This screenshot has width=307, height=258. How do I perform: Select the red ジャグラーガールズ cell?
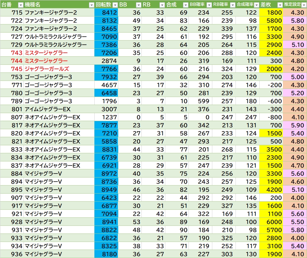pos(47,69)
